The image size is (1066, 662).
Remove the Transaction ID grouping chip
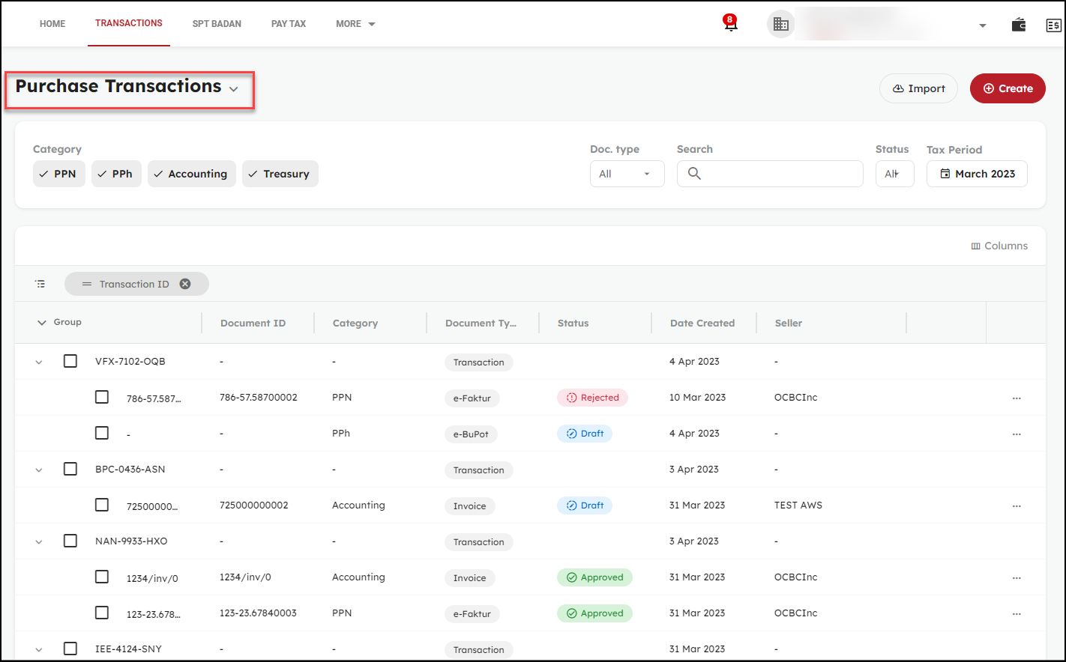tap(185, 284)
